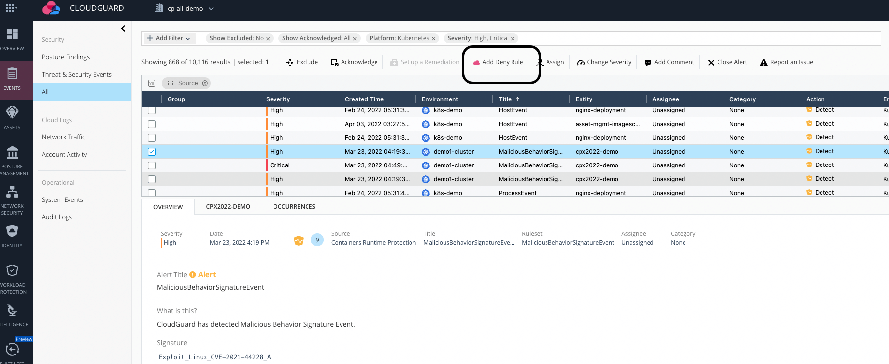Open Audit Logs
This screenshot has width=889, height=364.
[x=57, y=217]
